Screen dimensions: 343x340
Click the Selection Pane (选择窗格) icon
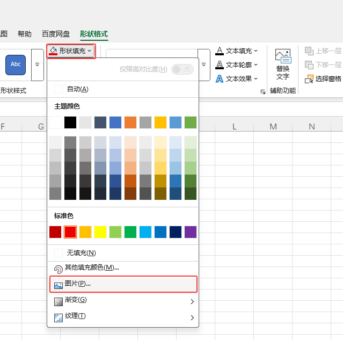[309, 79]
